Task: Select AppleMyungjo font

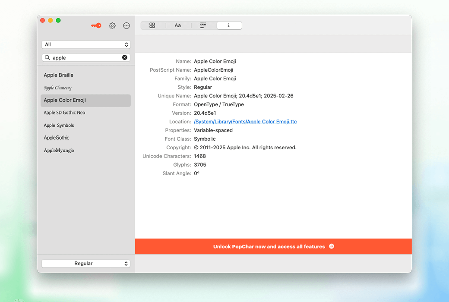Action: pos(59,151)
